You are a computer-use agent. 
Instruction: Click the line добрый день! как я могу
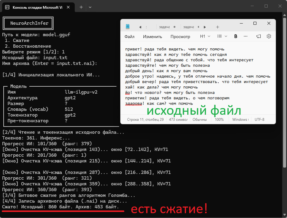point(166,71)
